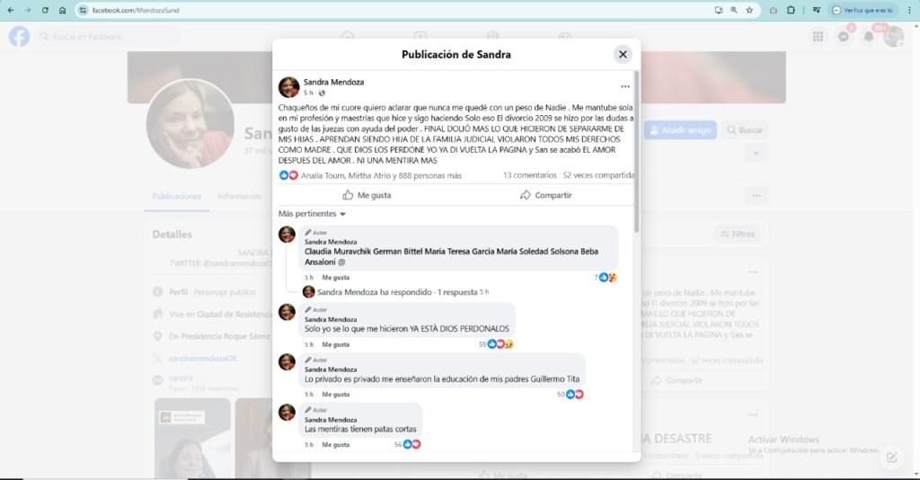
Task: Click the Buscar button on profile page
Action: pos(745,130)
